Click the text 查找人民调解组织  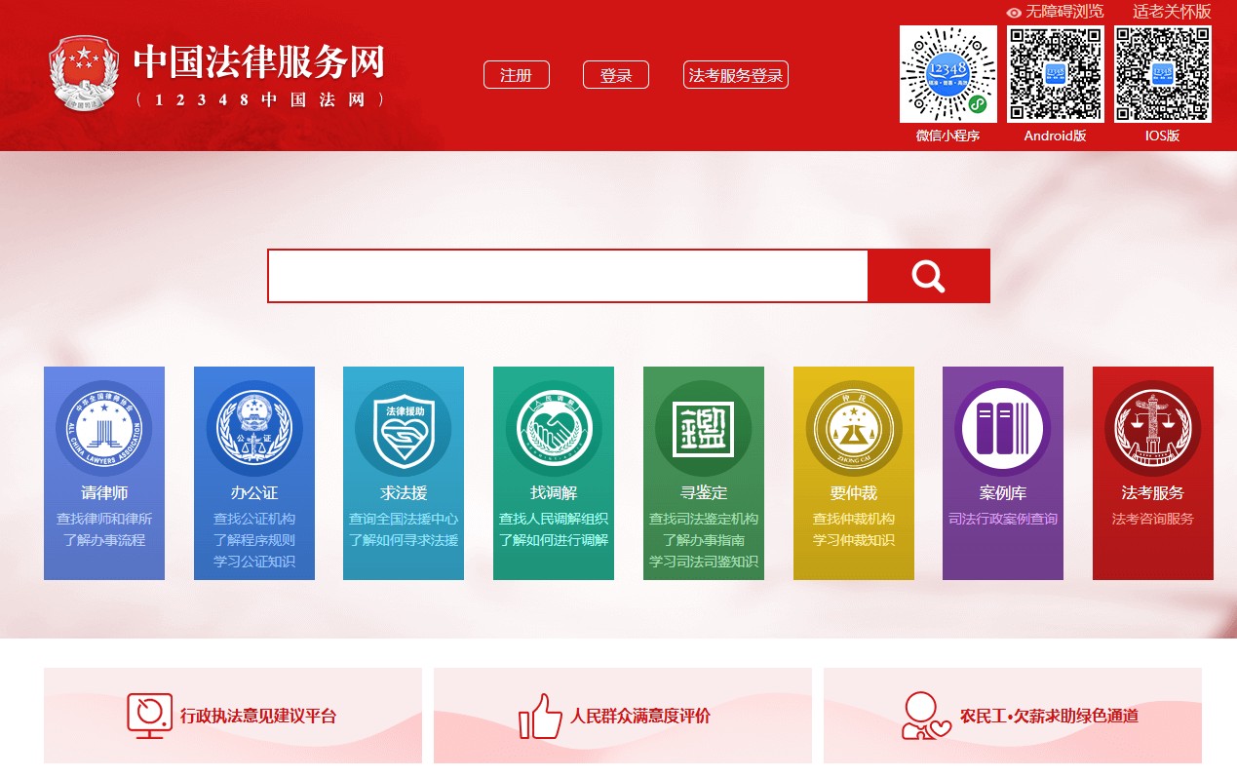click(554, 519)
